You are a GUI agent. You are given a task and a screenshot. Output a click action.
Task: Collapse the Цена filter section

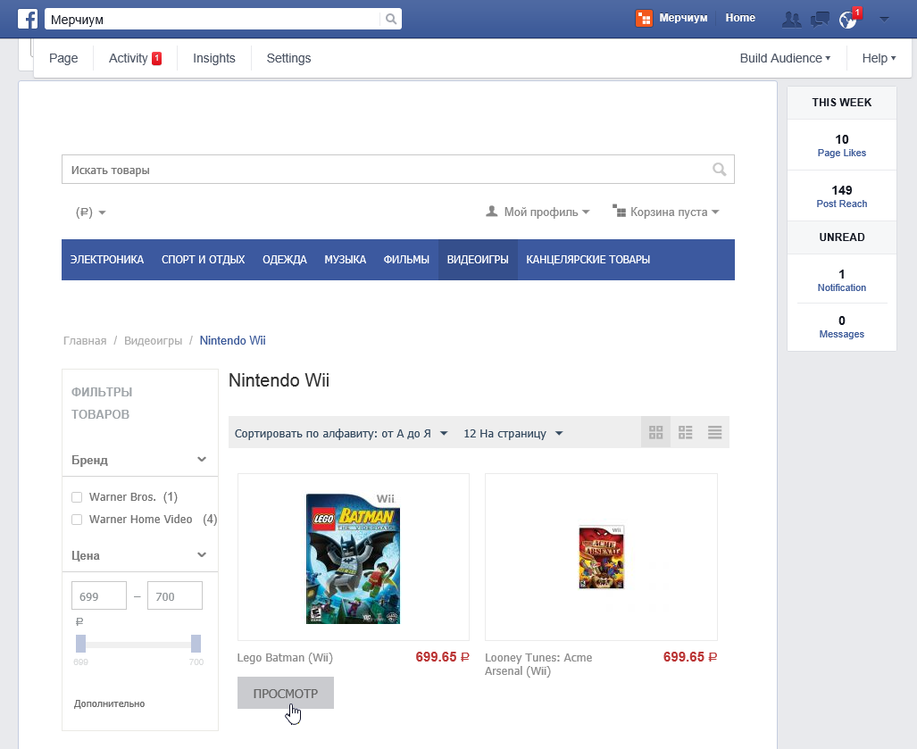(202, 554)
